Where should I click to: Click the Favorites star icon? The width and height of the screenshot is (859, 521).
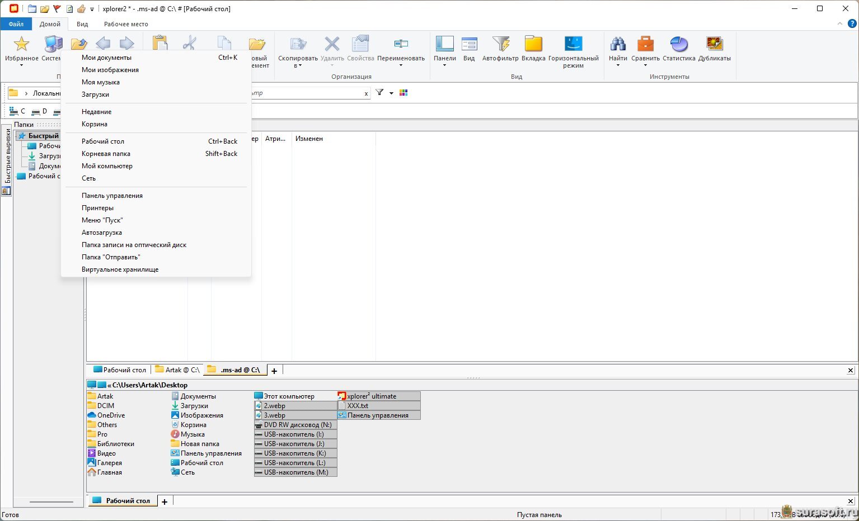(21, 44)
